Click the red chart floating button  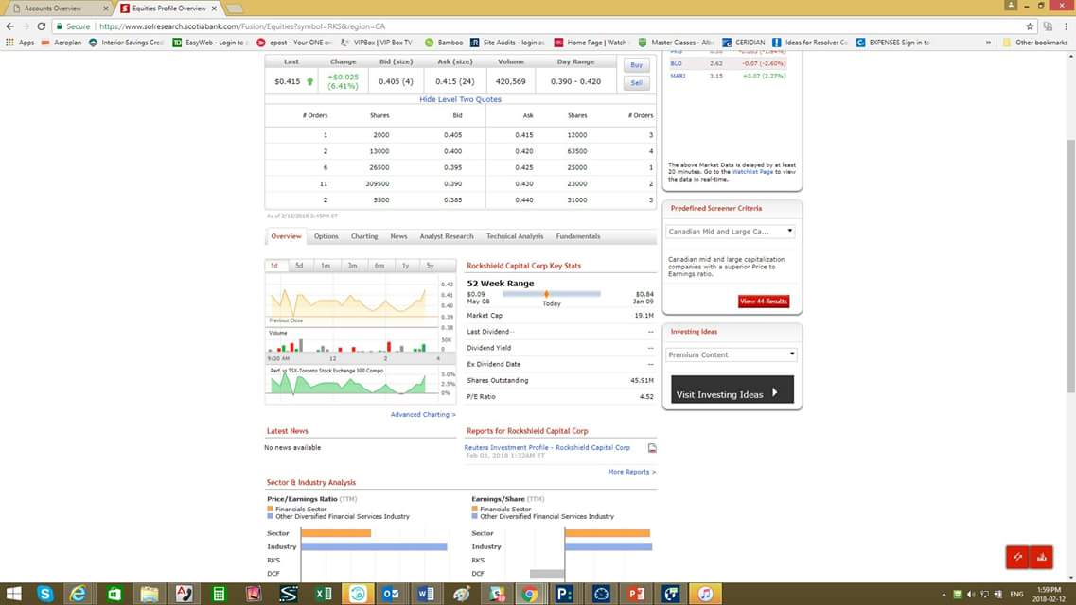(x=1041, y=557)
